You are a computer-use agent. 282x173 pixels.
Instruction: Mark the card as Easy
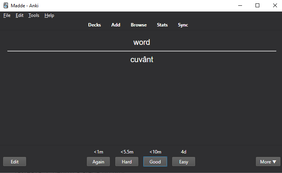(184, 162)
